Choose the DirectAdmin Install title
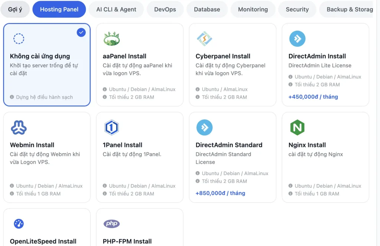This screenshot has width=380, height=246. pos(317,56)
